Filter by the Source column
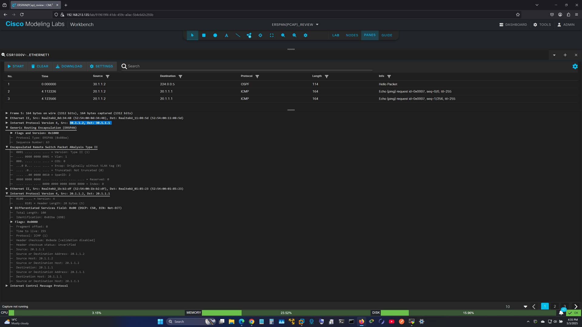This screenshot has height=327, width=582. pyautogui.click(x=107, y=76)
